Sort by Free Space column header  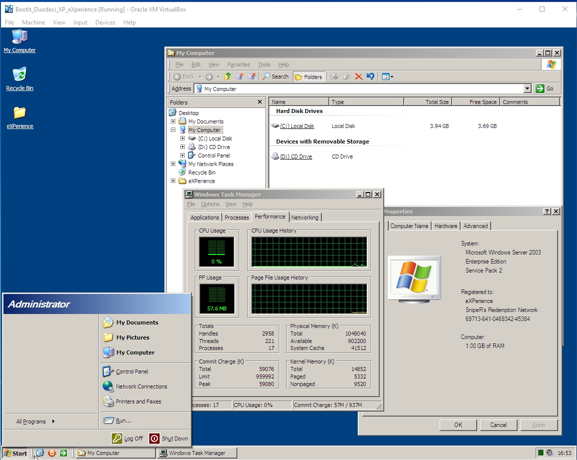coord(476,101)
